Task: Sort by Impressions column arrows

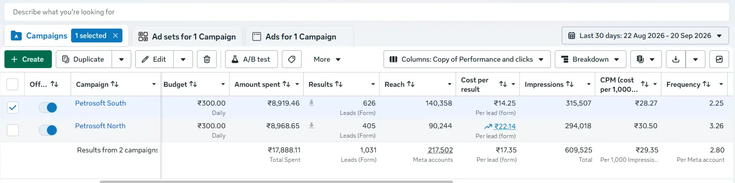Action: (x=570, y=84)
